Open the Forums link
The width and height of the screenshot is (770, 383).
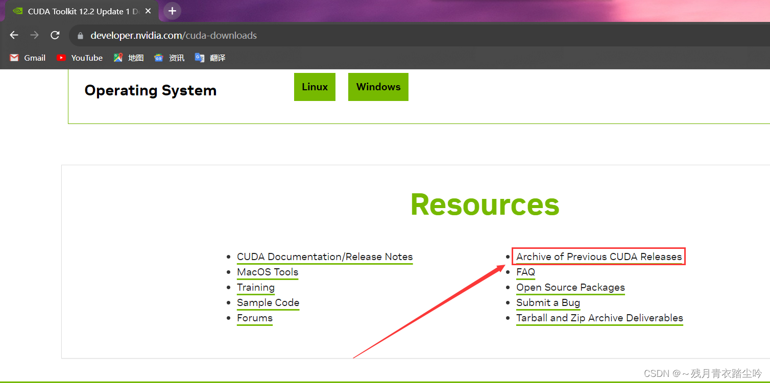pyautogui.click(x=255, y=318)
